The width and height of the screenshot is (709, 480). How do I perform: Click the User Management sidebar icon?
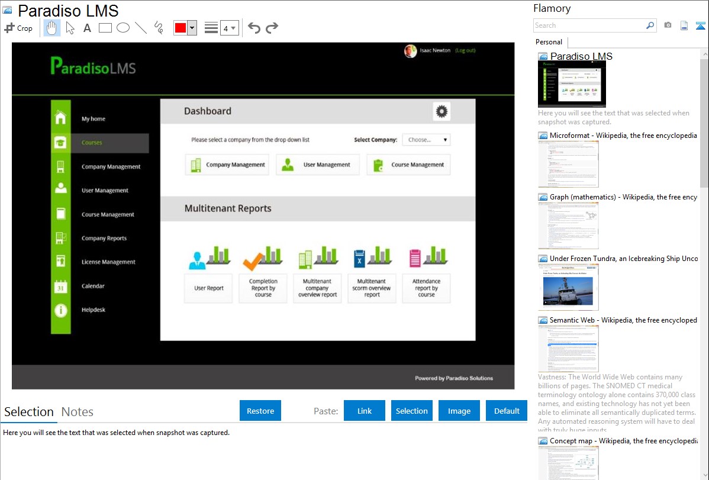(60, 189)
